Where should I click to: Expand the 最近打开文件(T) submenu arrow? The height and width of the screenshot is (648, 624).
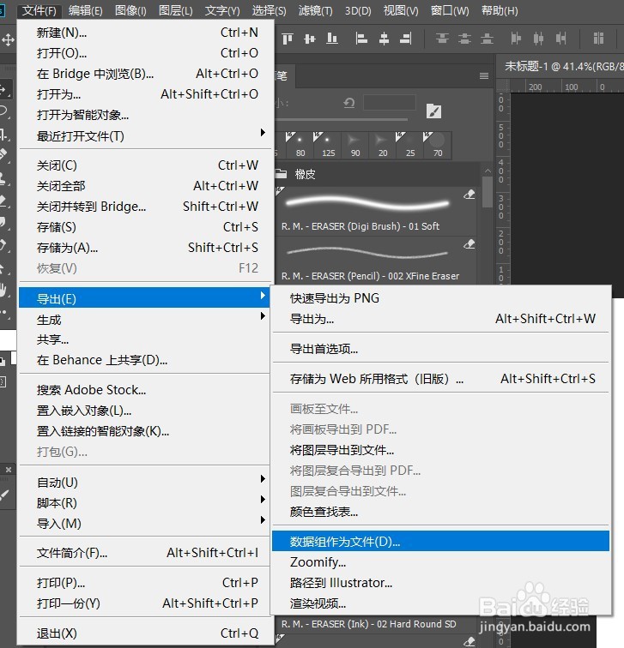point(263,133)
